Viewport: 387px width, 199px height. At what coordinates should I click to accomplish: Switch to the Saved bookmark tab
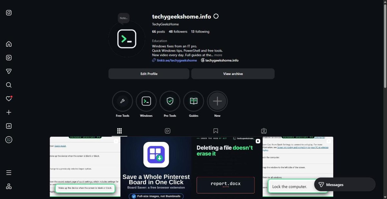point(216,131)
